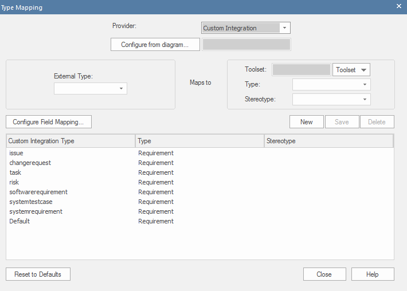Image resolution: width=407 pixels, height=291 pixels.
Task: Click the New button
Action: (x=307, y=122)
